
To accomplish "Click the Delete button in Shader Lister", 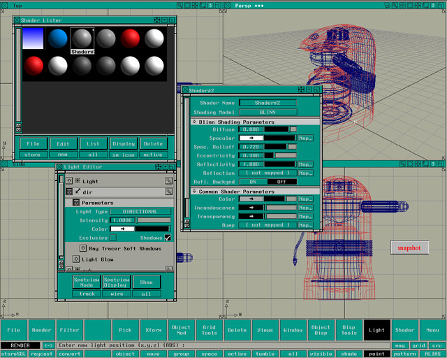I will (154, 143).
